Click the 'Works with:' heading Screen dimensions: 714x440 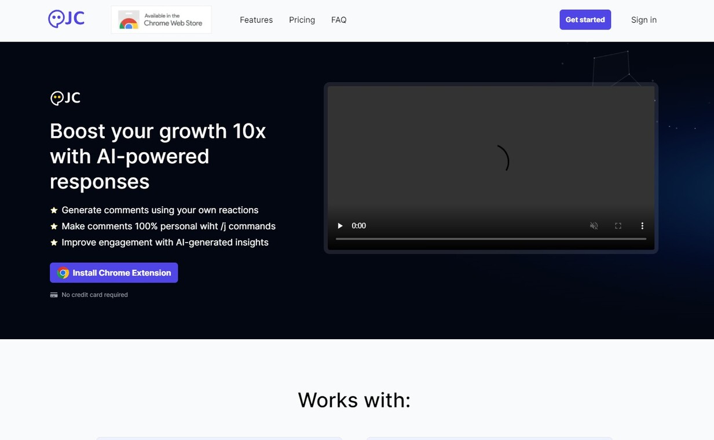(x=354, y=400)
